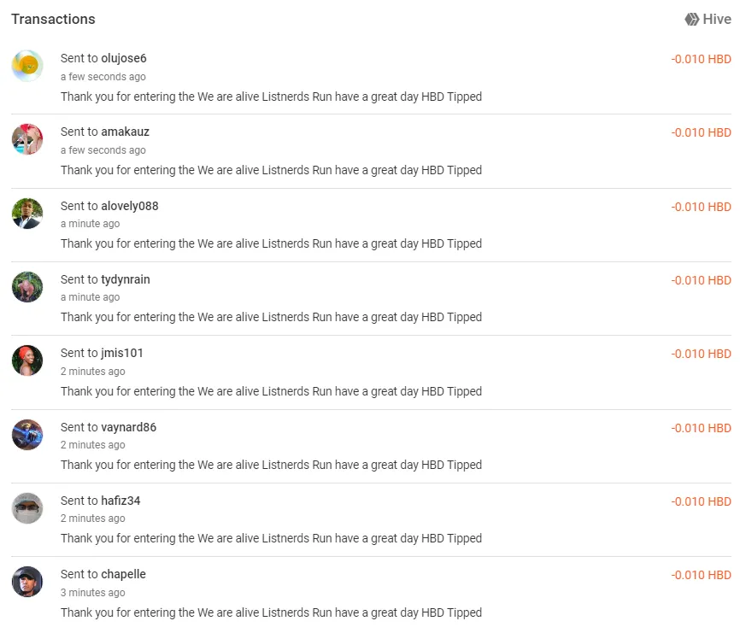Visit the jmis101 username link
This screenshot has height=627, width=740.
coord(122,353)
